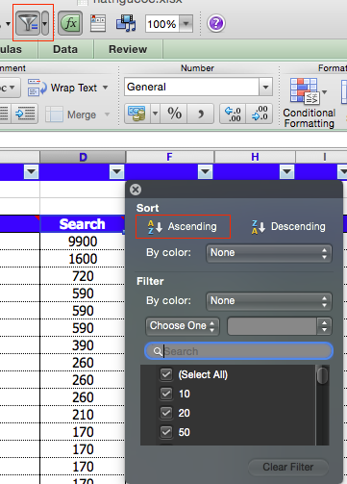Toggle the (Select All) checkbox
The image size is (347, 484).
pyautogui.click(x=166, y=374)
